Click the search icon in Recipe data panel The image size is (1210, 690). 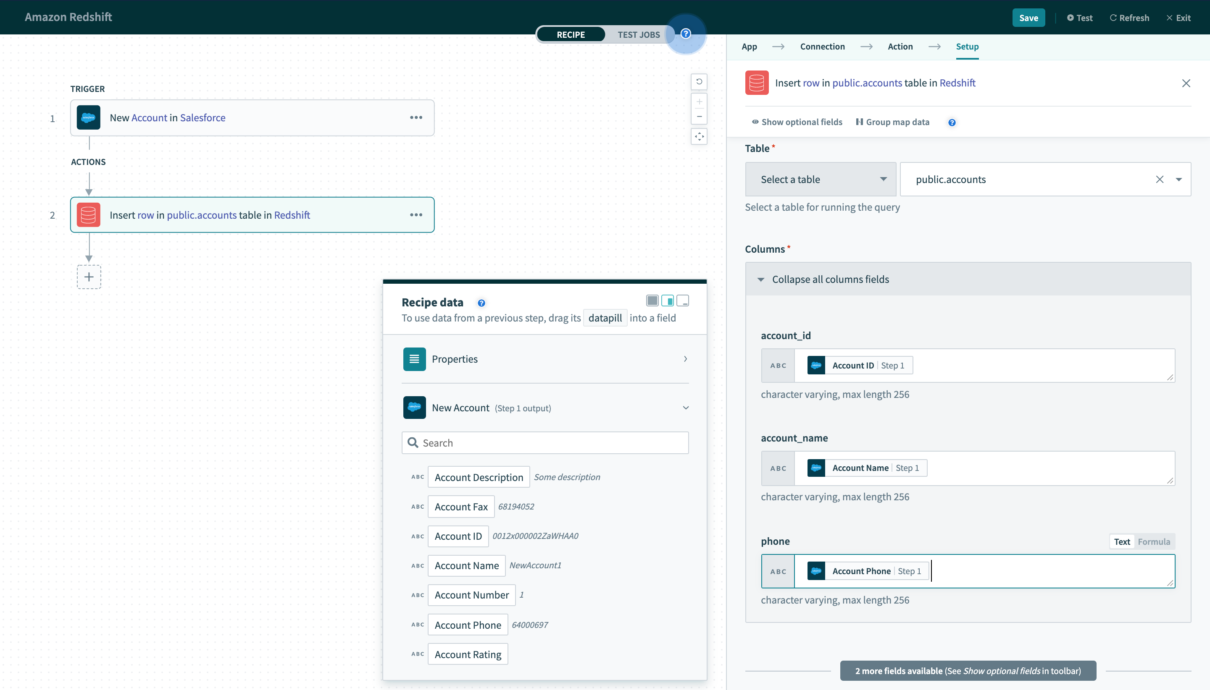pyautogui.click(x=414, y=442)
